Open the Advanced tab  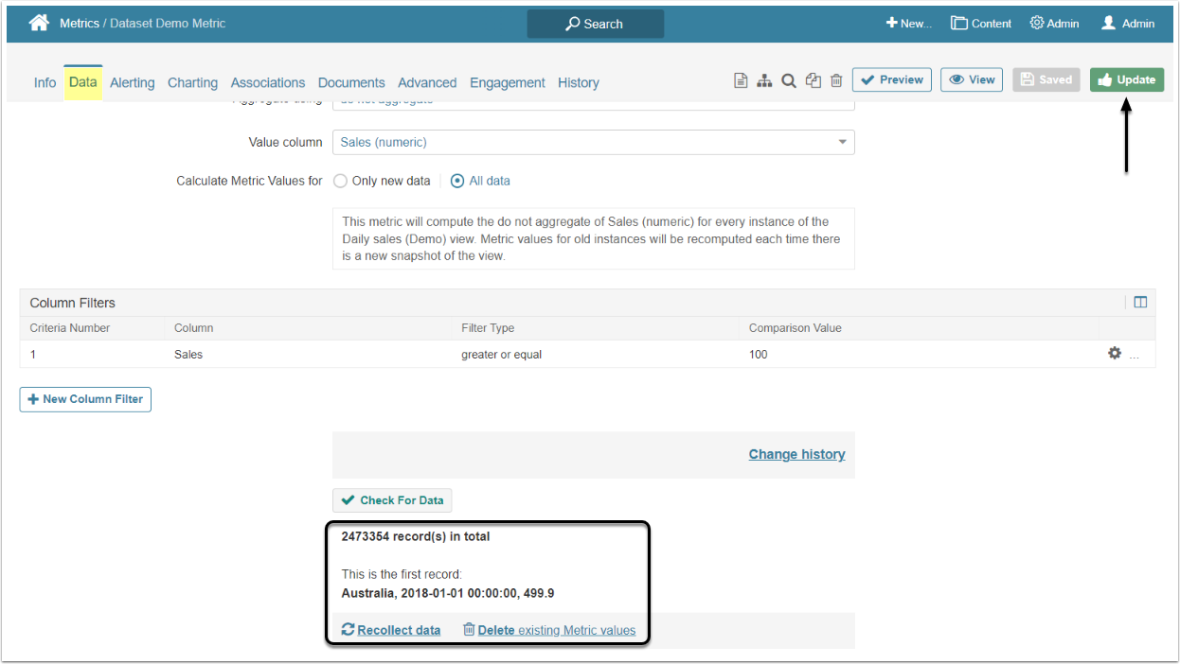tap(427, 82)
